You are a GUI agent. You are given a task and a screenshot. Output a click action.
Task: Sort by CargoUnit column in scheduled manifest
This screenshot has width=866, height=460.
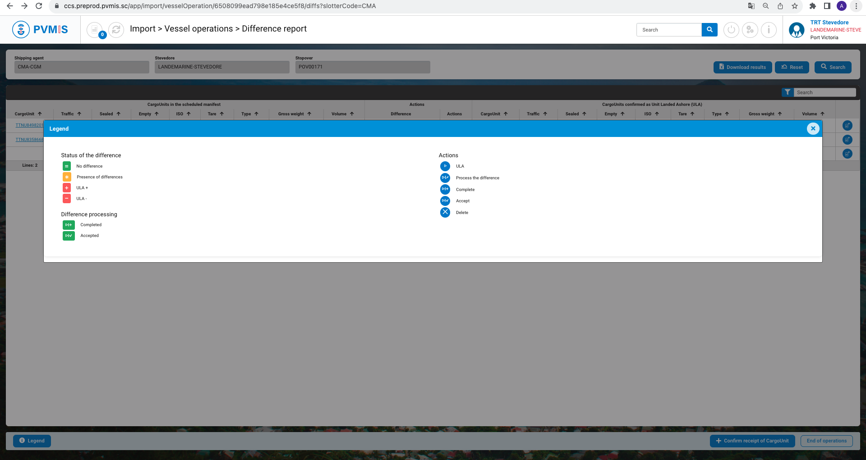28,114
